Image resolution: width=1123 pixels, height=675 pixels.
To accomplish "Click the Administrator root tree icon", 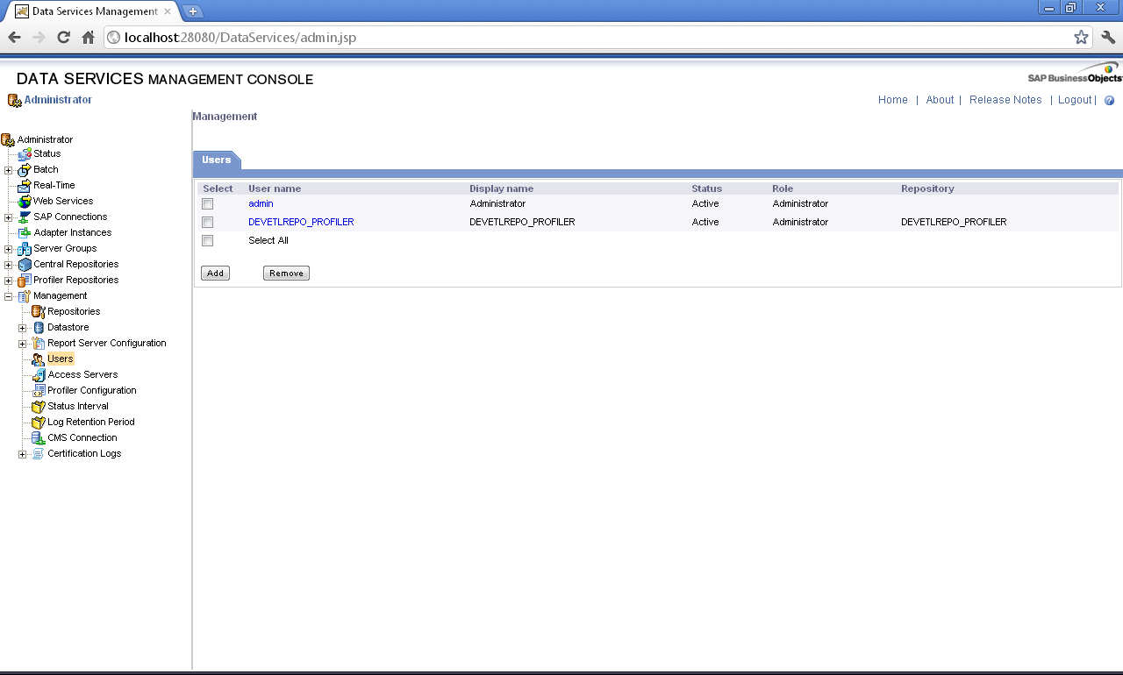I will coord(8,139).
